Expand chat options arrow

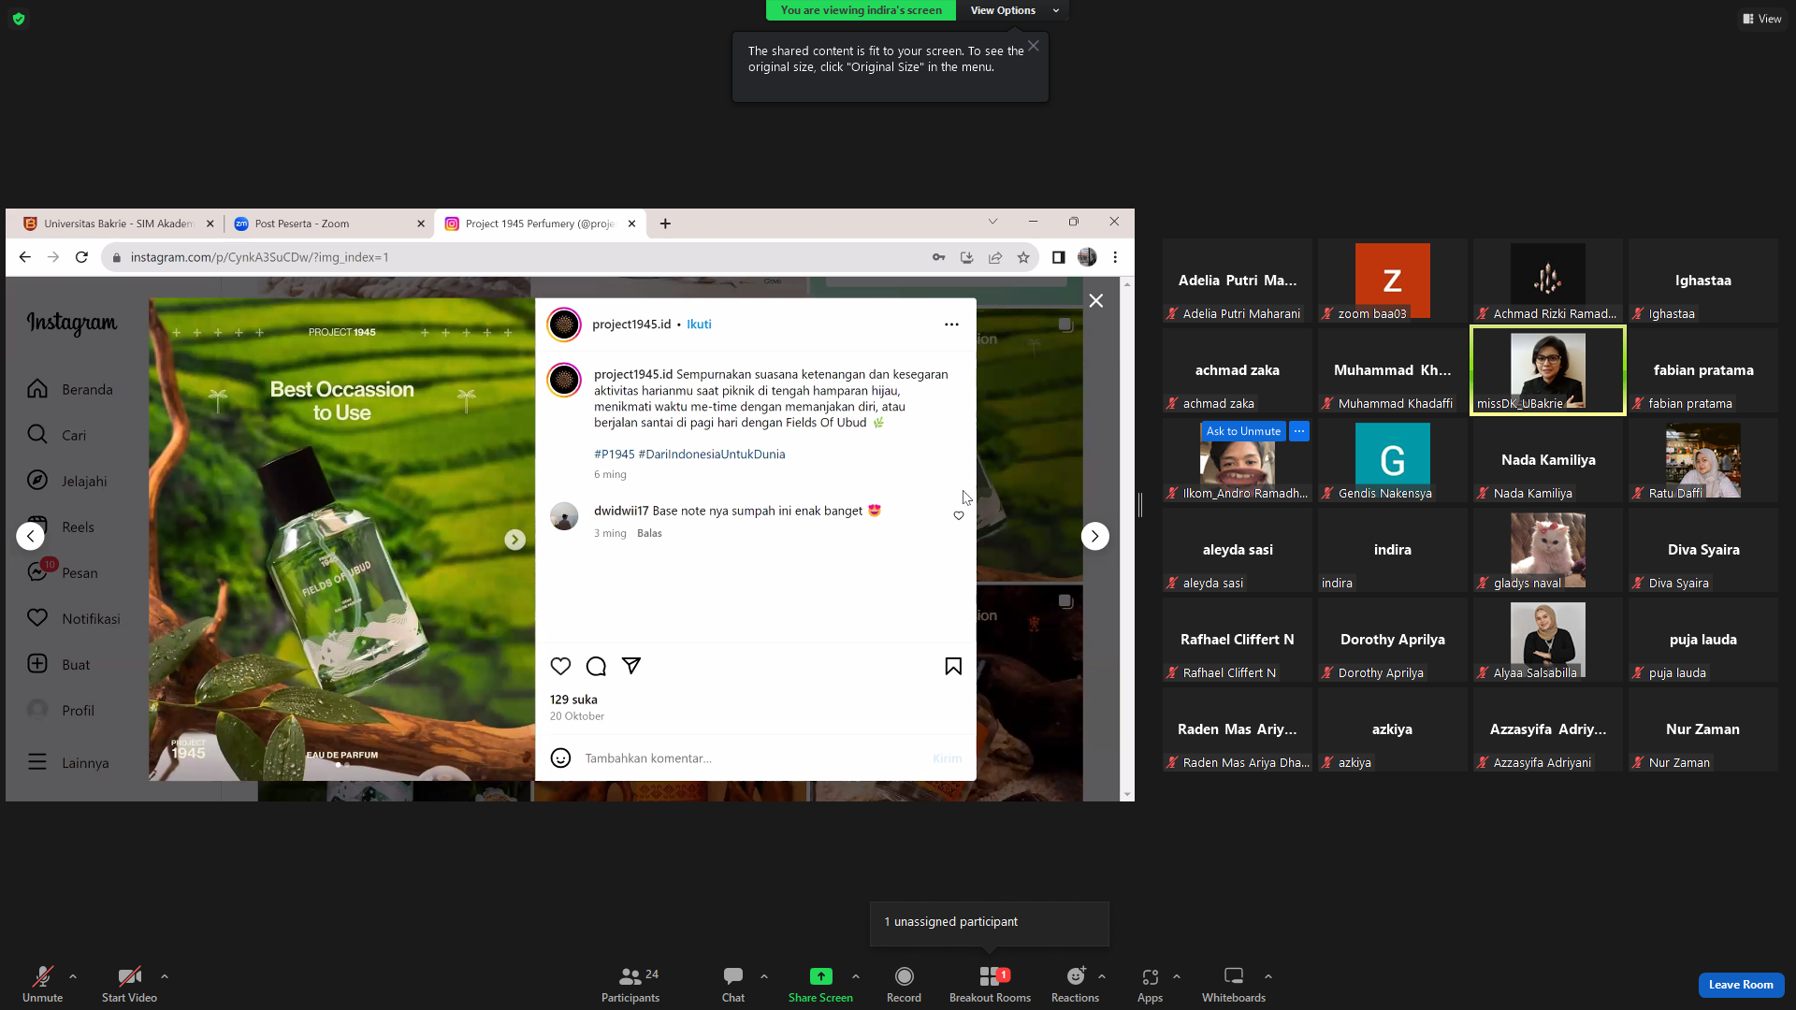764,976
